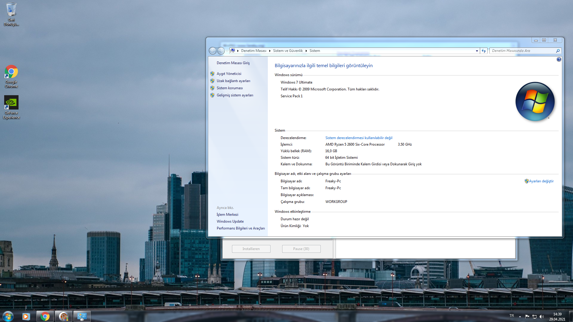Click 64 bit İşletim Sistemi text
Screen dimensions: 573x322
341,158
